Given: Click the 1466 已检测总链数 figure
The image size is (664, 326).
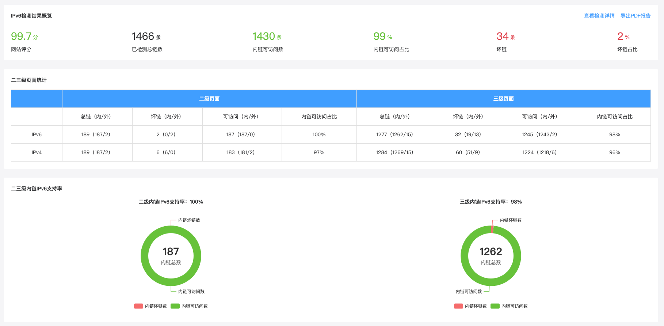Looking at the screenshot, I should [143, 37].
